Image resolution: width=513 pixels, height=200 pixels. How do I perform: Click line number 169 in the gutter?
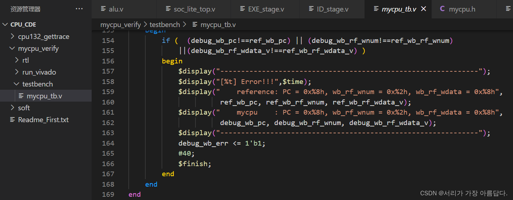tap(108, 194)
